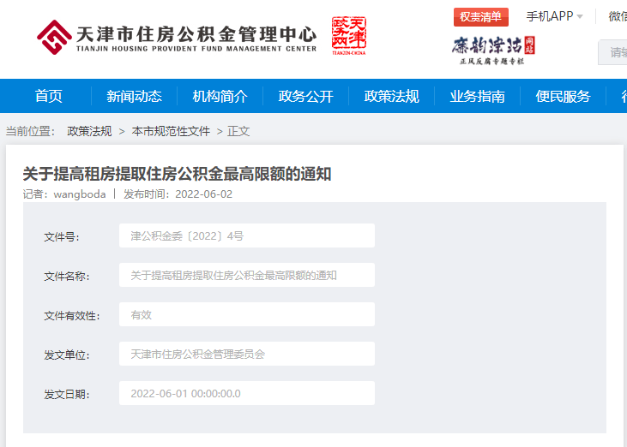Open the 政务公开 navigation item
The image size is (627, 447).
[x=305, y=96]
